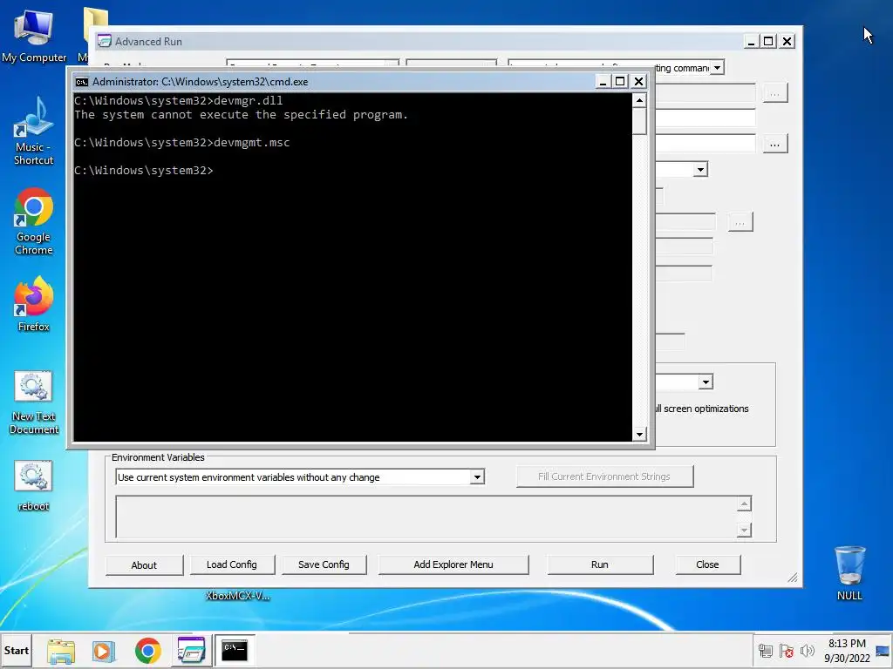Click the Run button in Advanced Run
The height and width of the screenshot is (669, 893).
pyautogui.click(x=600, y=564)
